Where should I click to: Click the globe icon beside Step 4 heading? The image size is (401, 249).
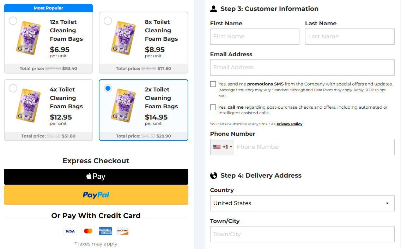[213, 175]
